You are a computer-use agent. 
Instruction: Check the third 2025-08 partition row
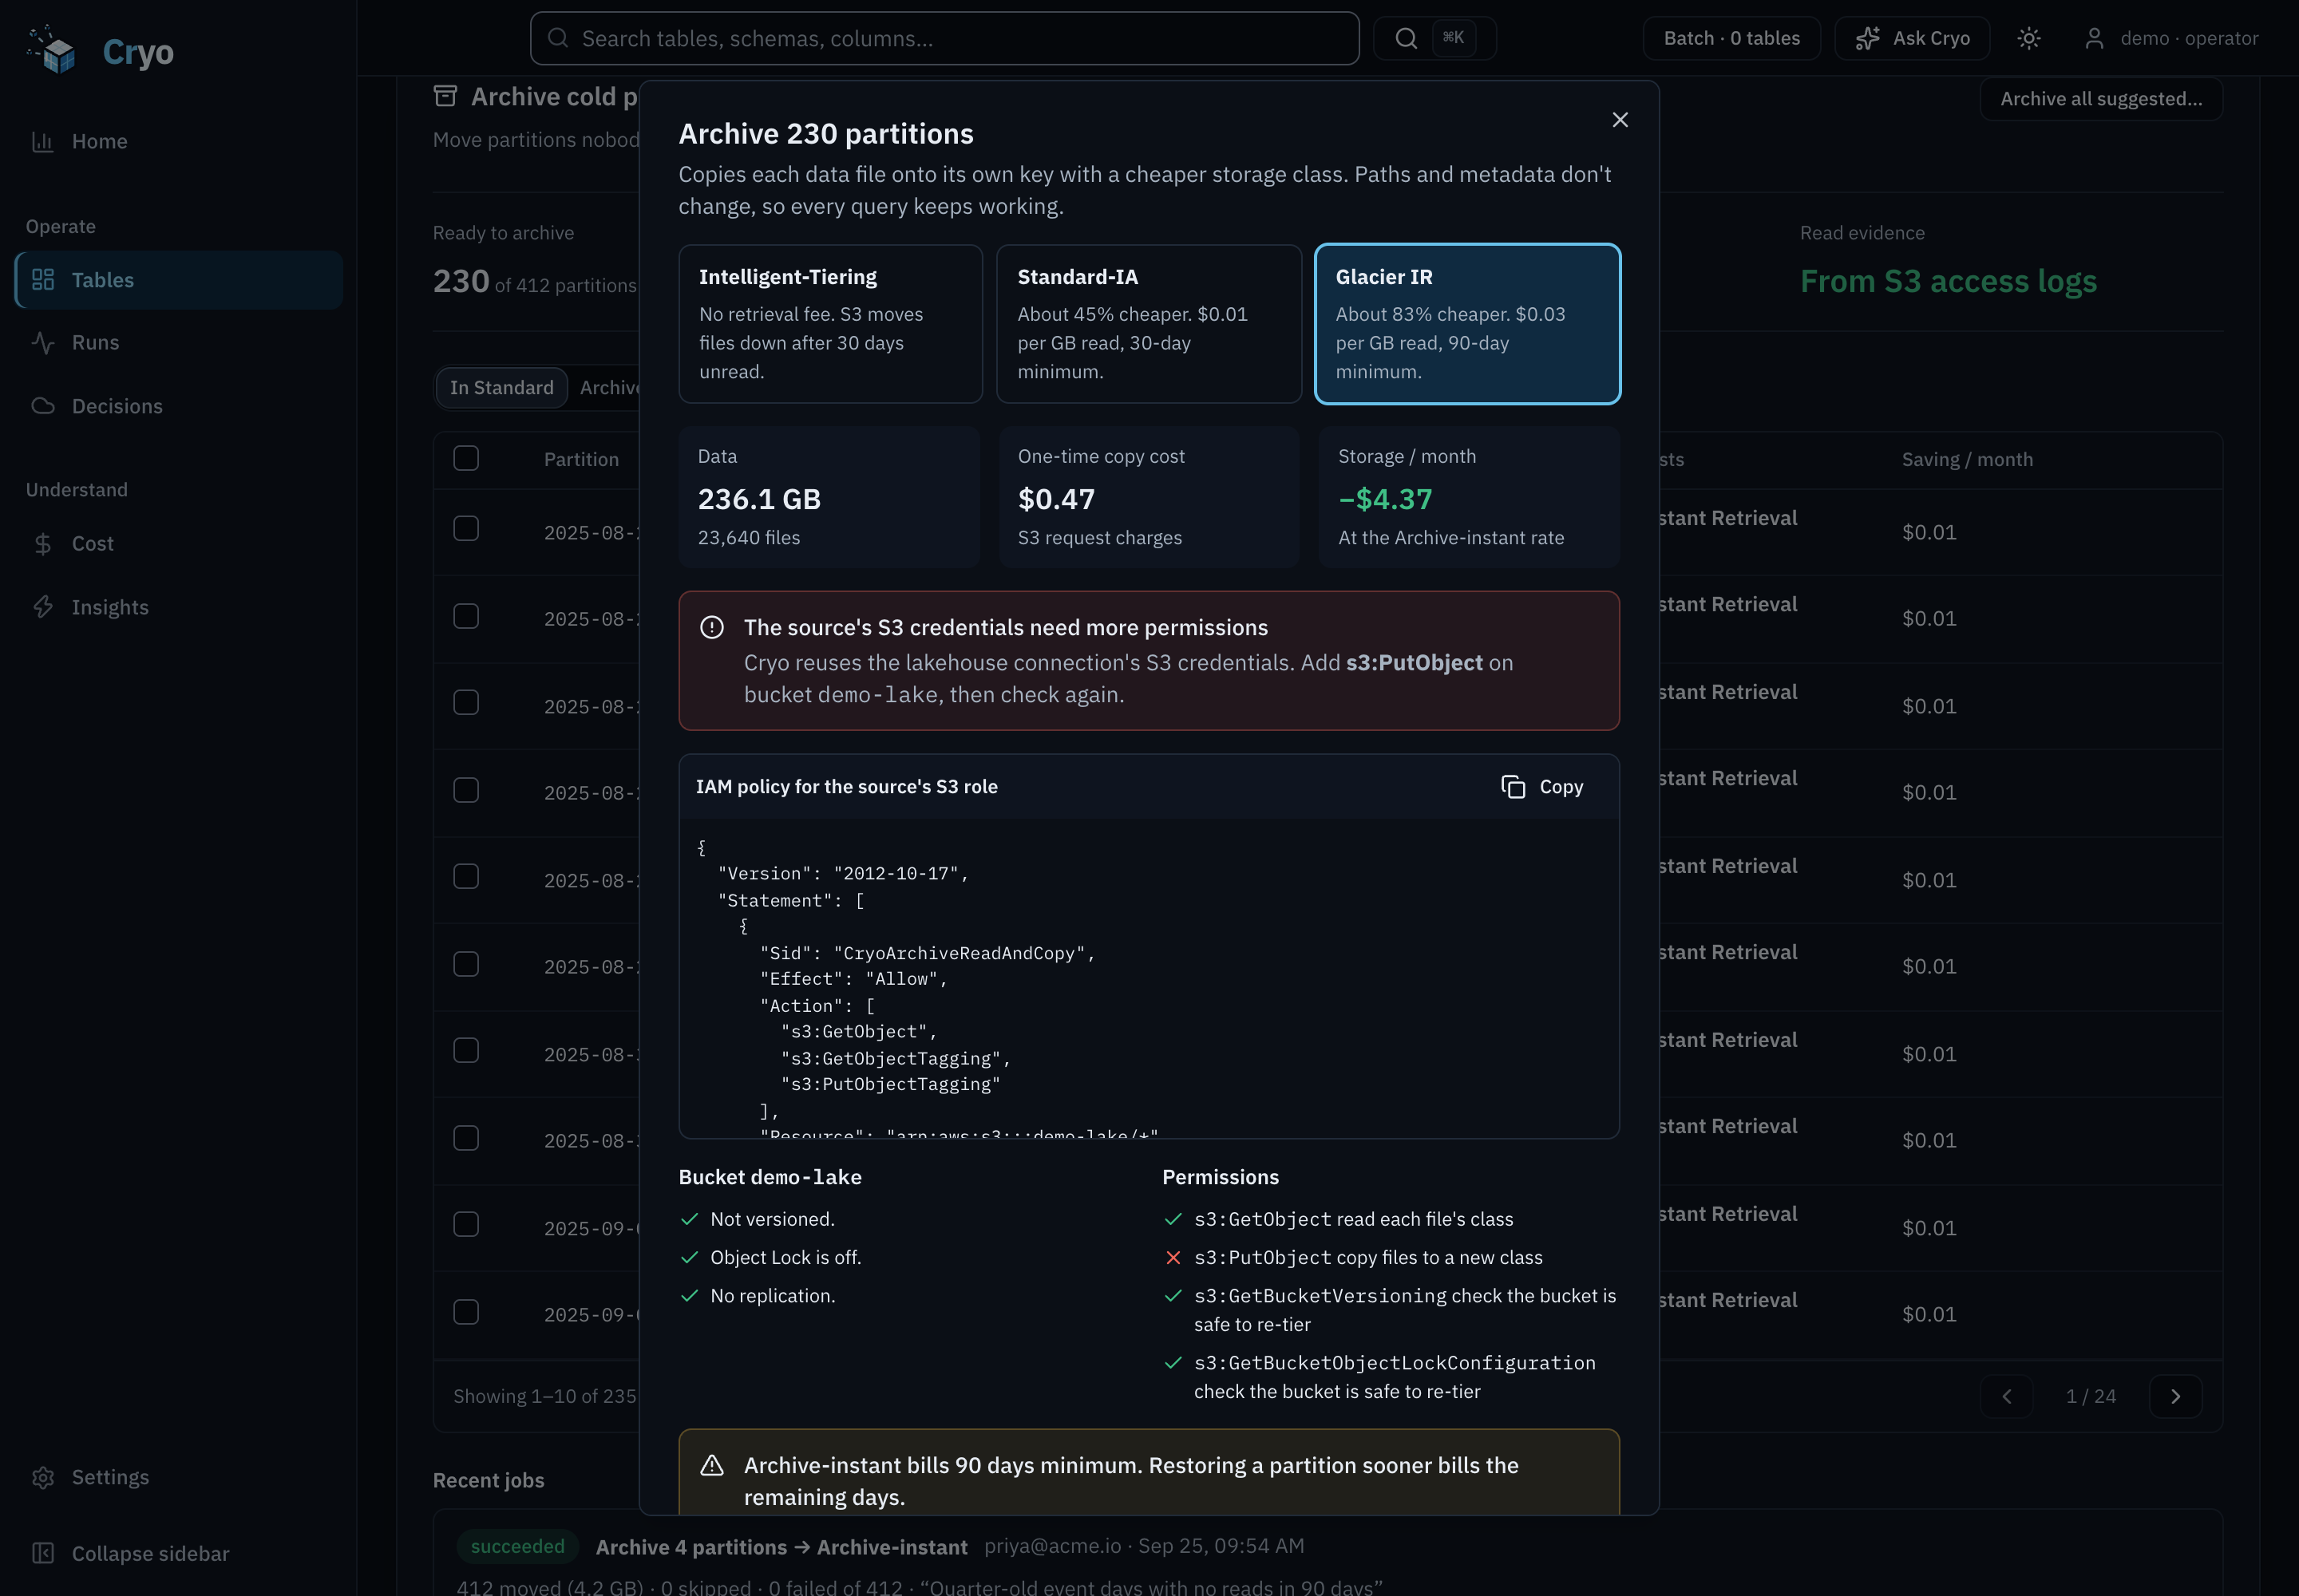(x=466, y=702)
